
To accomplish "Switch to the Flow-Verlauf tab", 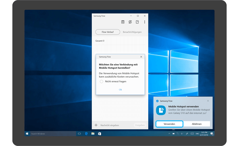I will click(108, 32).
